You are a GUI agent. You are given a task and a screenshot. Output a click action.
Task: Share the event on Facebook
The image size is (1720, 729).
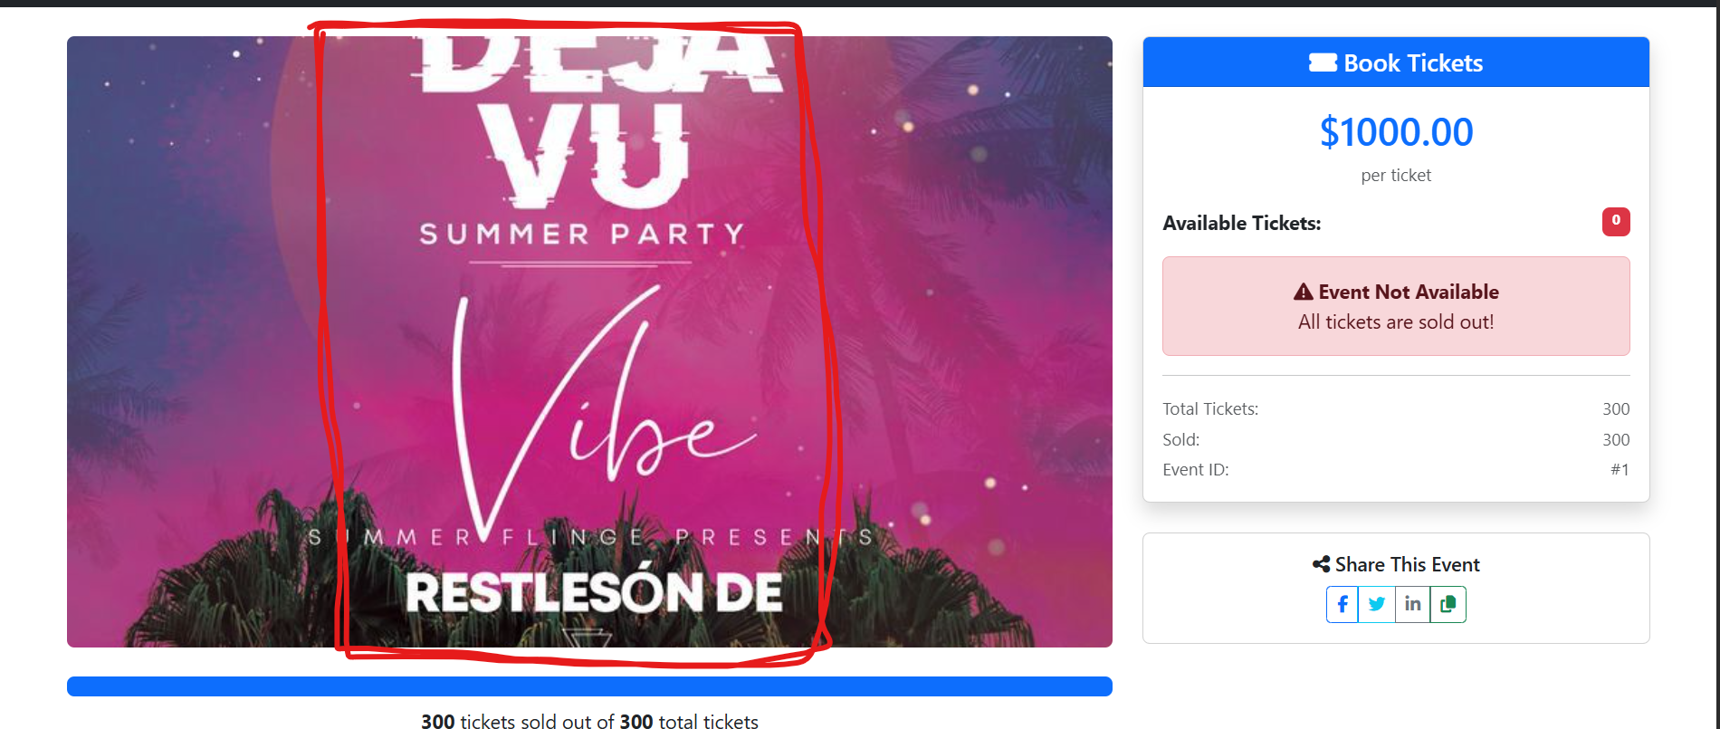coord(1343,604)
